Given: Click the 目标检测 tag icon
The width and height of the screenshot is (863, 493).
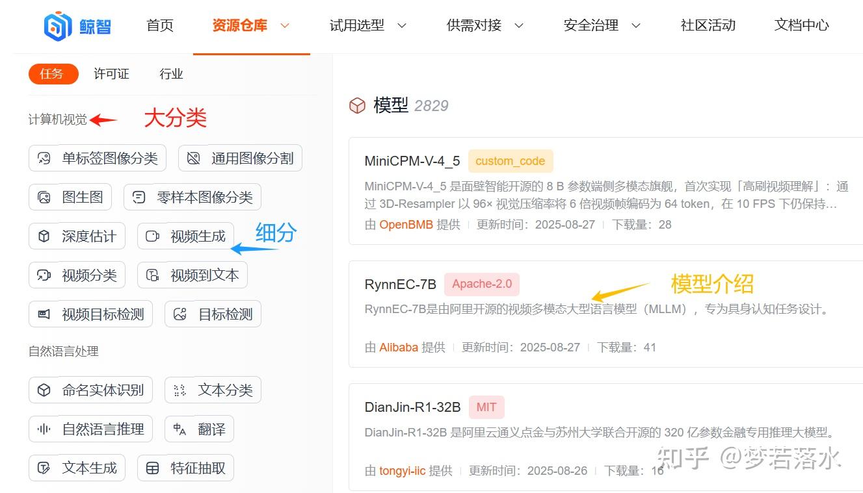Looking at the screenshot, I should click(180, 314).
